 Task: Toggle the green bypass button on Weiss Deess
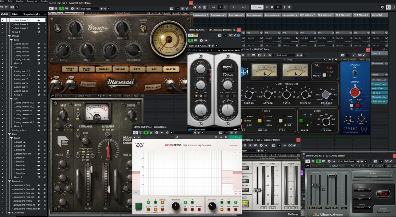coord(139,206)
